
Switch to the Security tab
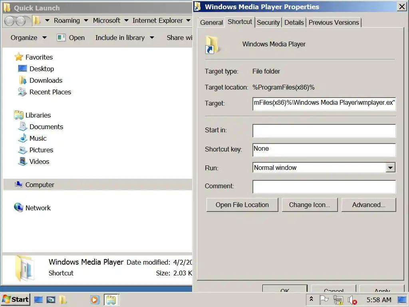(x=268, y=22)
